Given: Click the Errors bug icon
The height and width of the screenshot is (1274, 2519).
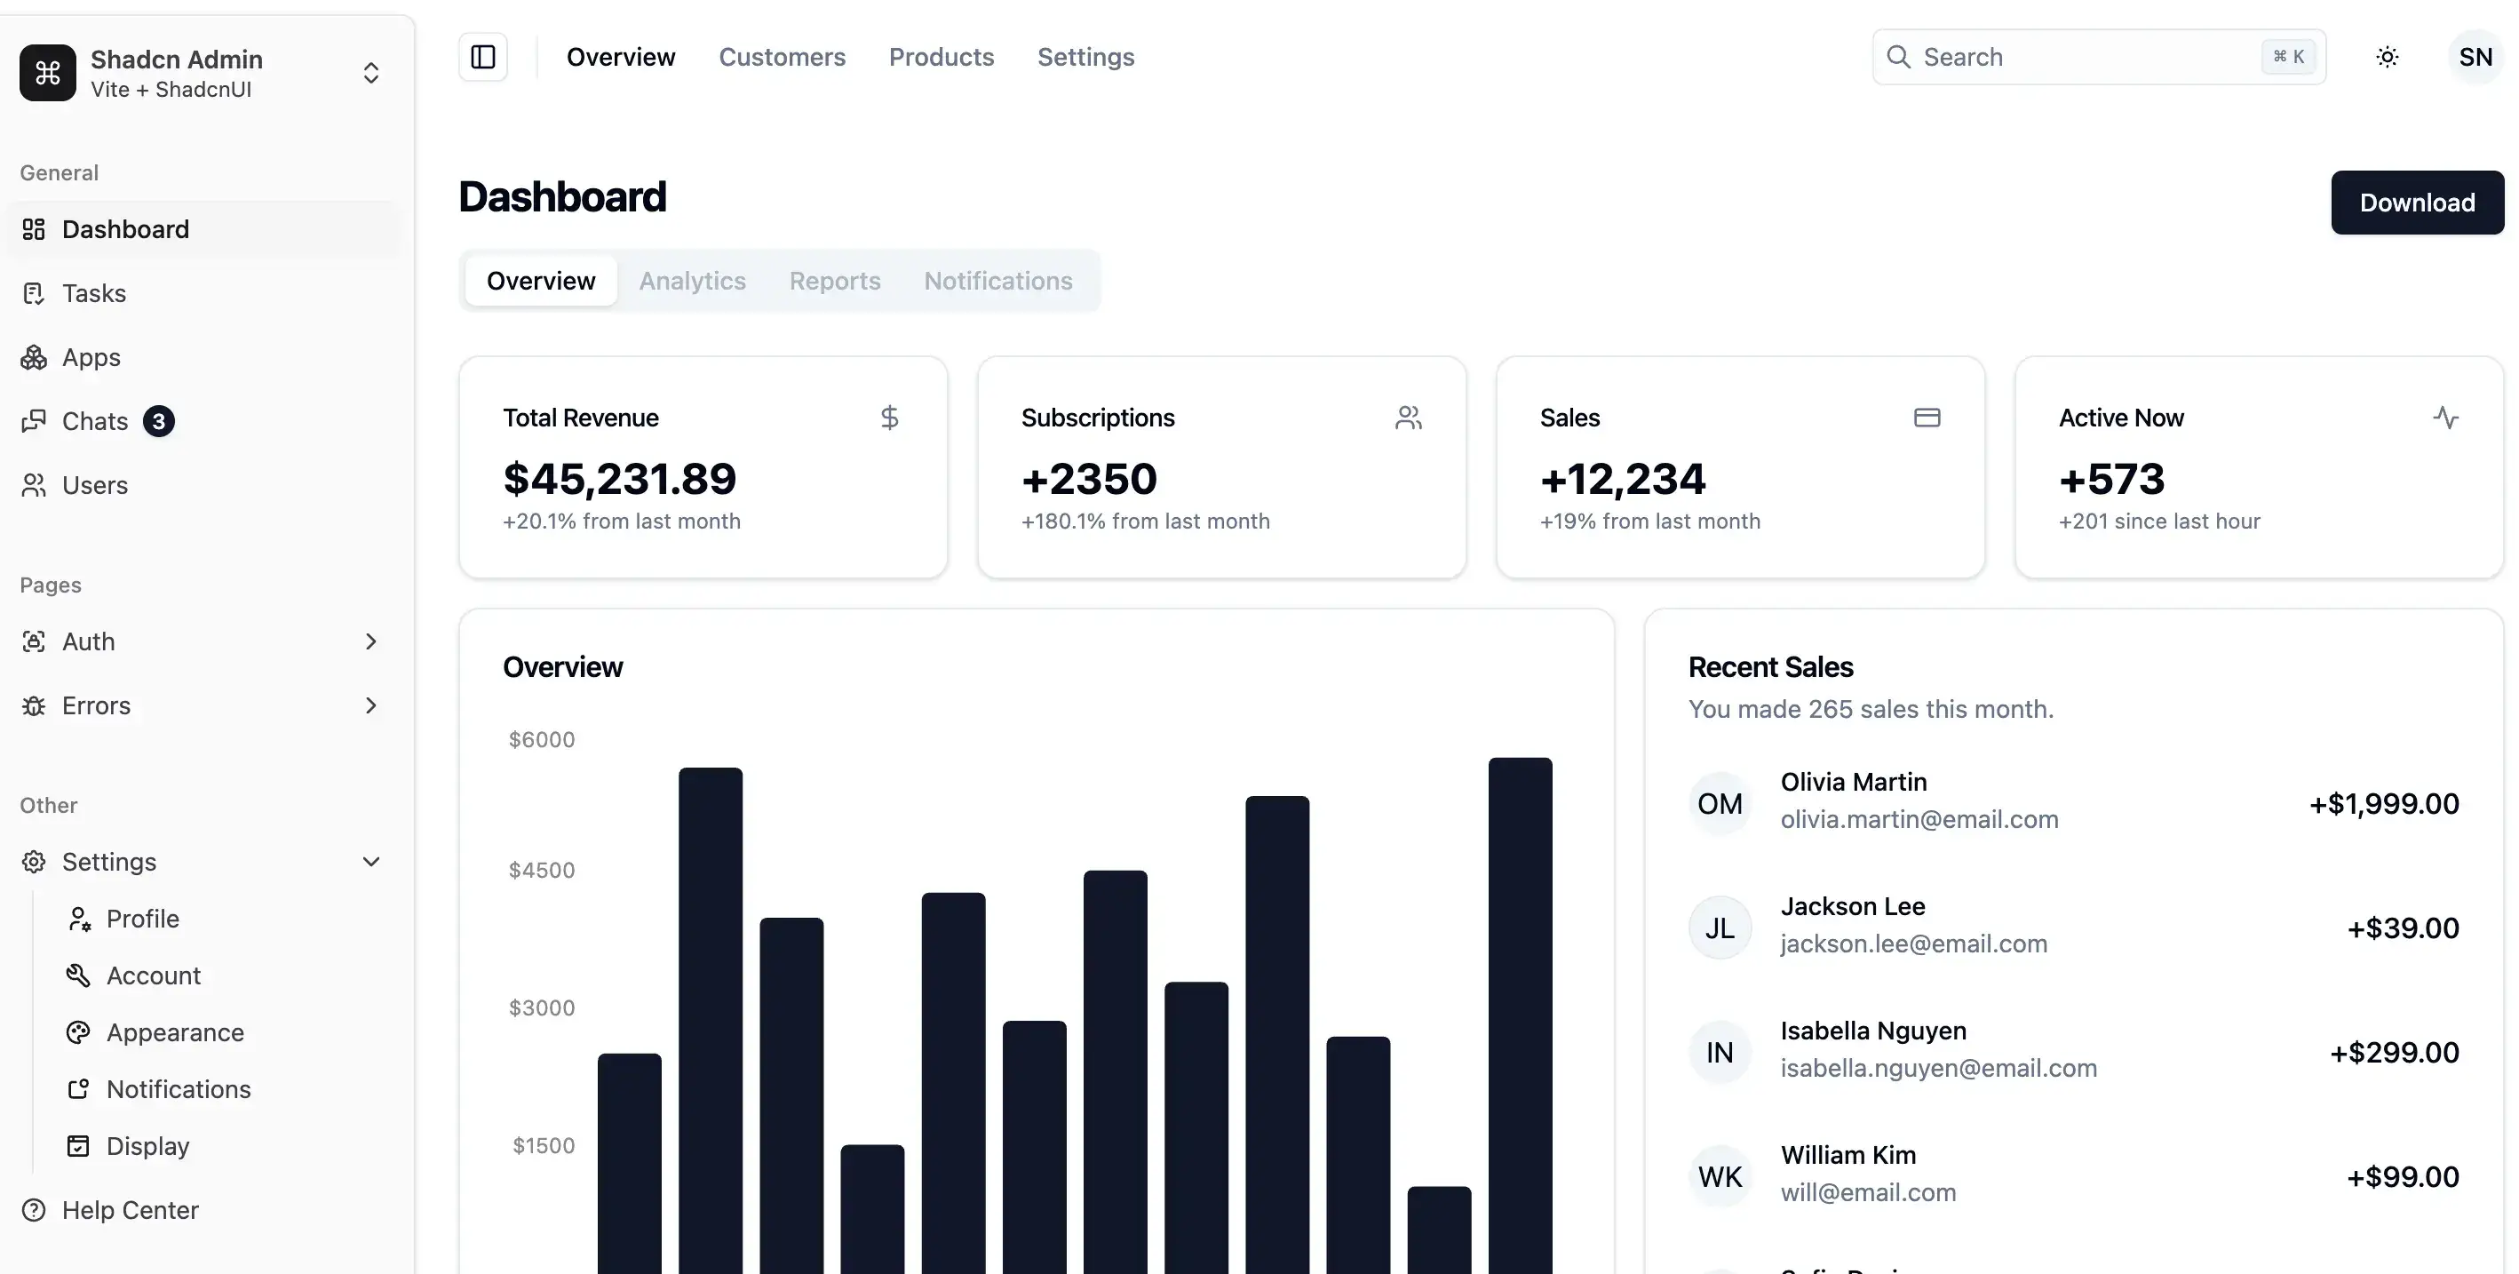Looking at the screenshot, I should coord(33,706).
